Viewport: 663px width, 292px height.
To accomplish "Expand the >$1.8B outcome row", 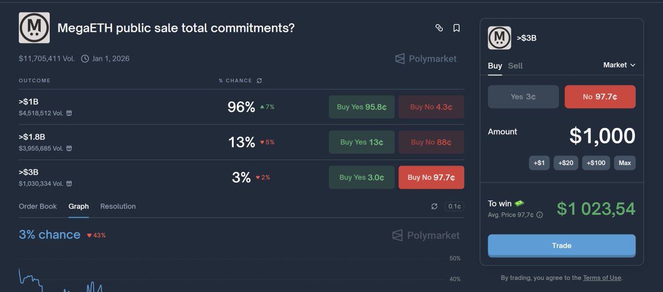I will pos(110,142).
